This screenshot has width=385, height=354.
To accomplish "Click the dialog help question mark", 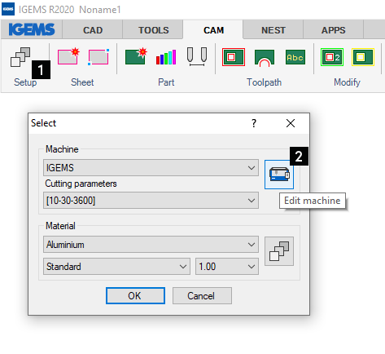I will click(254, 123).
